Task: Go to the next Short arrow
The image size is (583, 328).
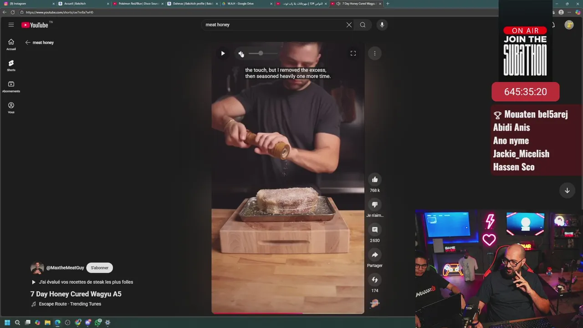Action: point(567,190)
